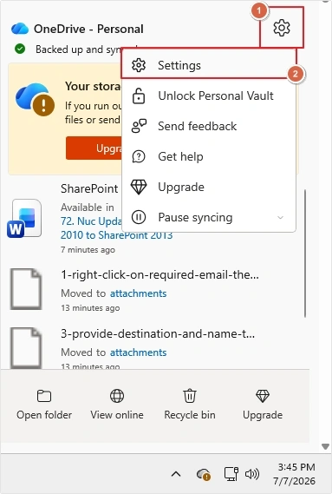Click the Upgrade diamond in bottom bar

[263, 396]
